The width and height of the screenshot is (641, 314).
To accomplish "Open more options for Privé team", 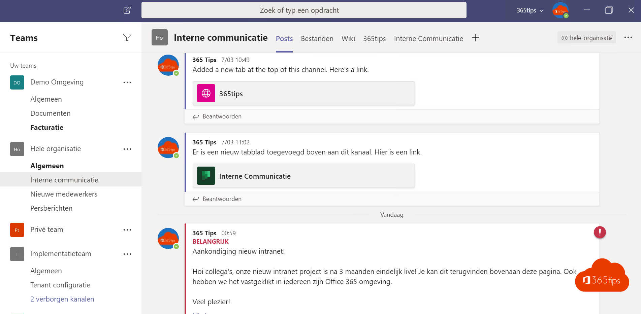I will [x=127, y=230].
